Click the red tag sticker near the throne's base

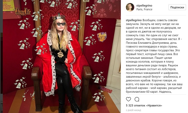click(x=105, y=89)
